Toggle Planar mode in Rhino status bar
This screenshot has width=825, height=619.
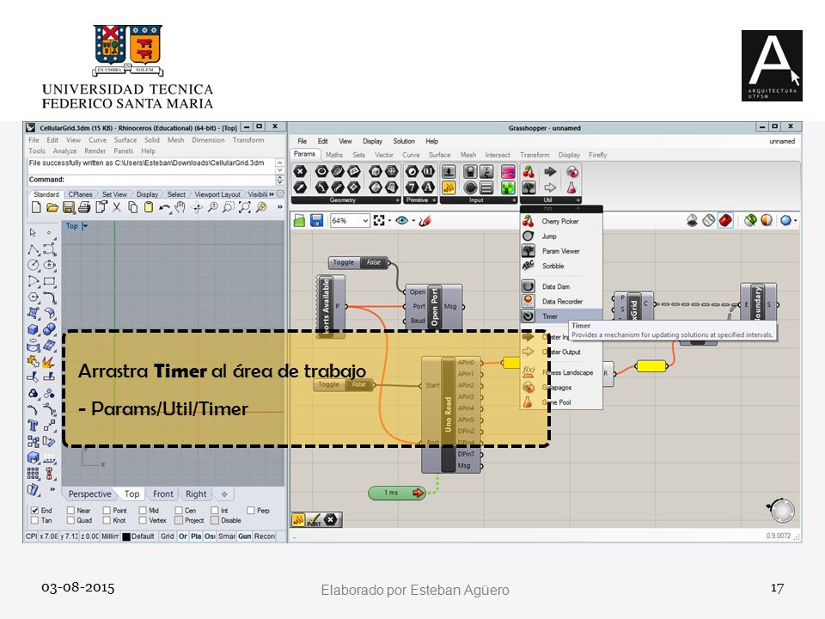tap(196, 536)
